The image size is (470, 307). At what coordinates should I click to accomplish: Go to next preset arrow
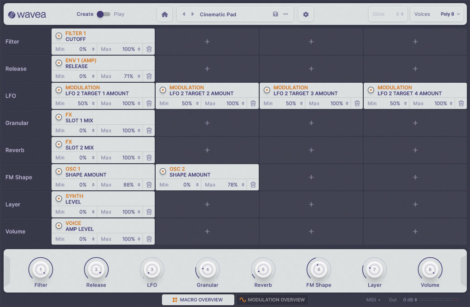click(192, 14)
